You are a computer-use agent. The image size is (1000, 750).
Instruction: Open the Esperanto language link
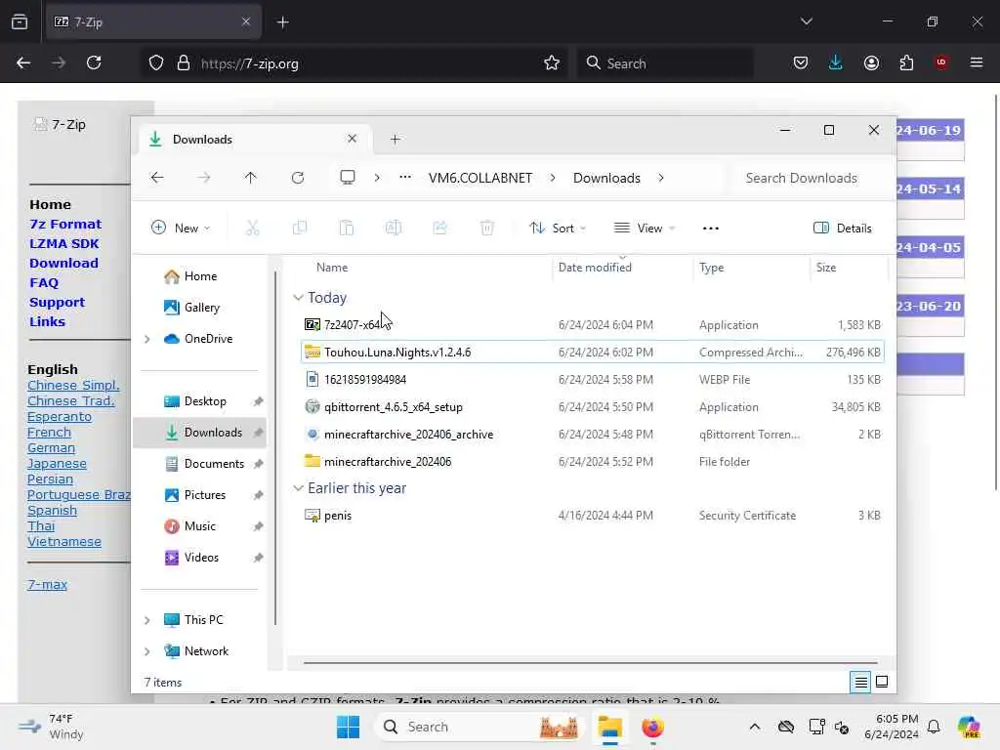click(x=60, y=416)
